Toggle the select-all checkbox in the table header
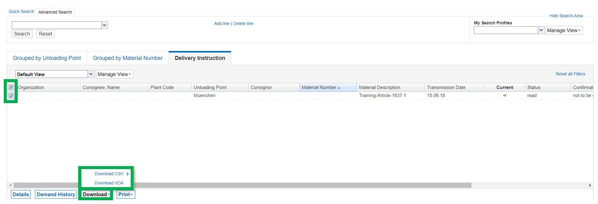 coord(11,87)
